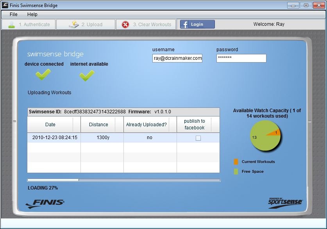This screenshot has width=327, height=229.
Task: Click the Distance column header
Action: (x=102, y=125)
